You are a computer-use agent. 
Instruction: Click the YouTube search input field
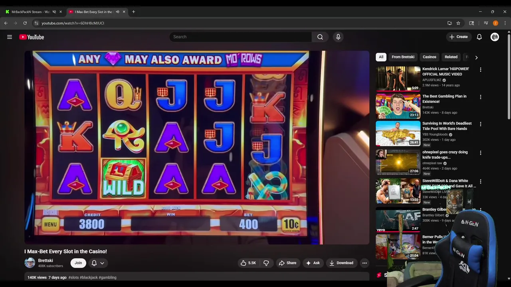(241, 37)
